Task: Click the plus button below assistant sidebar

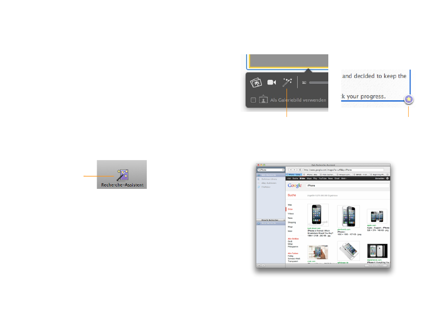Action: (x=259, y=265)
